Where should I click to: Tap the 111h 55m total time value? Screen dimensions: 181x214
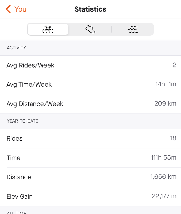tap(164, 157)
